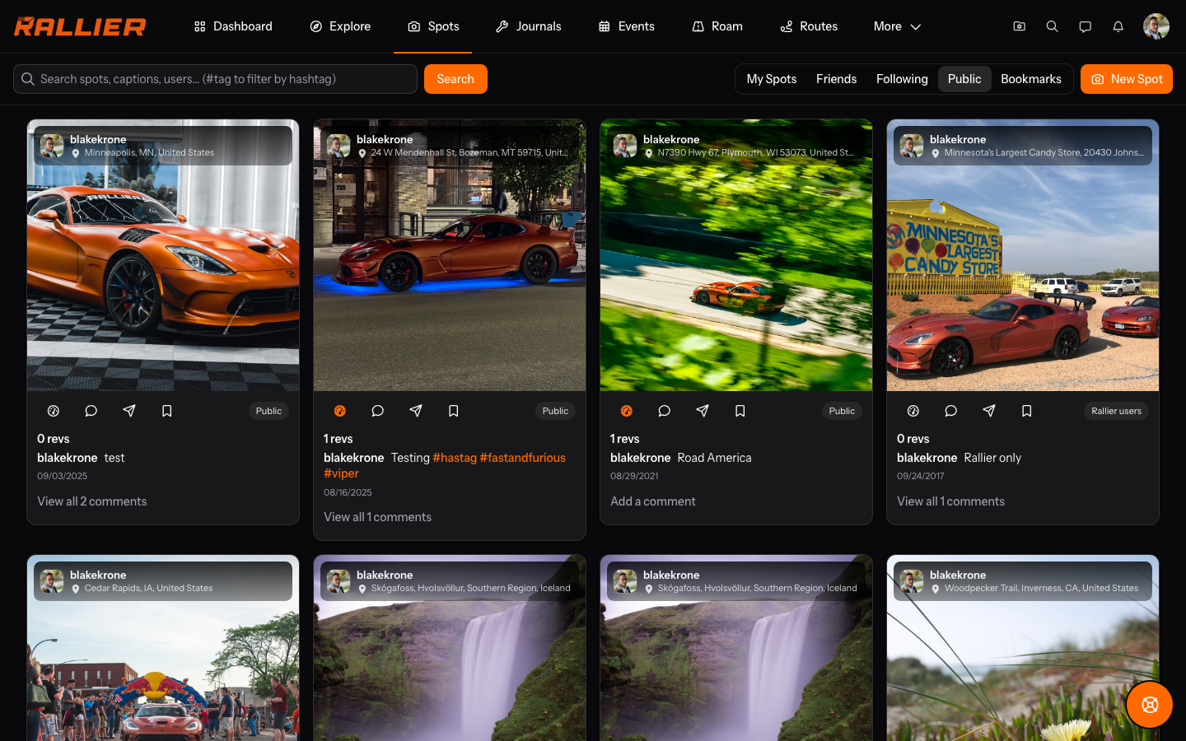Click the orange Search button
The height and width of the screenshot is (741, 1186).
click(455, 79)
